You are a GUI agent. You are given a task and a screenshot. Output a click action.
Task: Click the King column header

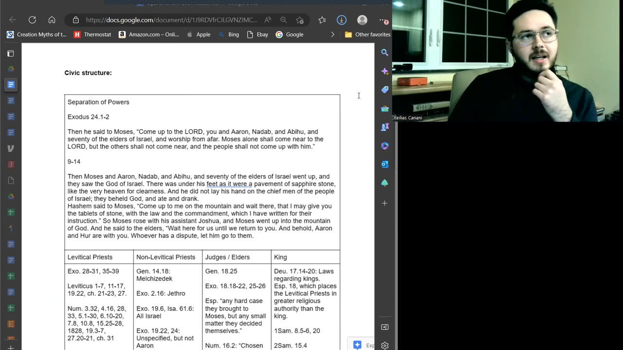280,257
